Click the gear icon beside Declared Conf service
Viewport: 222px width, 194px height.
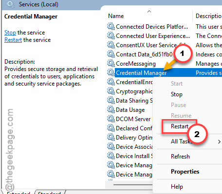coord(111,128)
